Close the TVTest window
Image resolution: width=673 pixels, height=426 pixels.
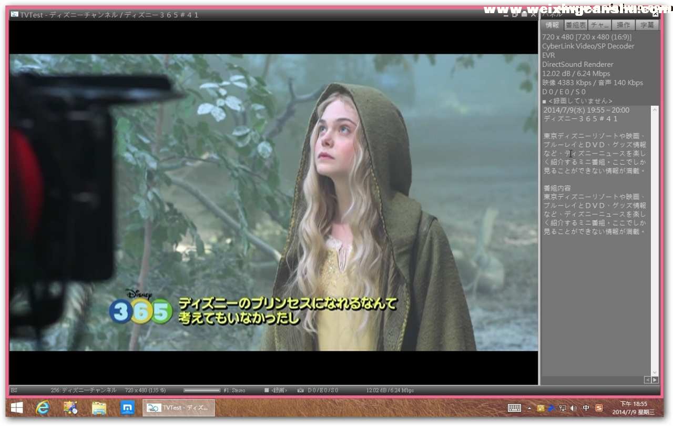point(533,15)
